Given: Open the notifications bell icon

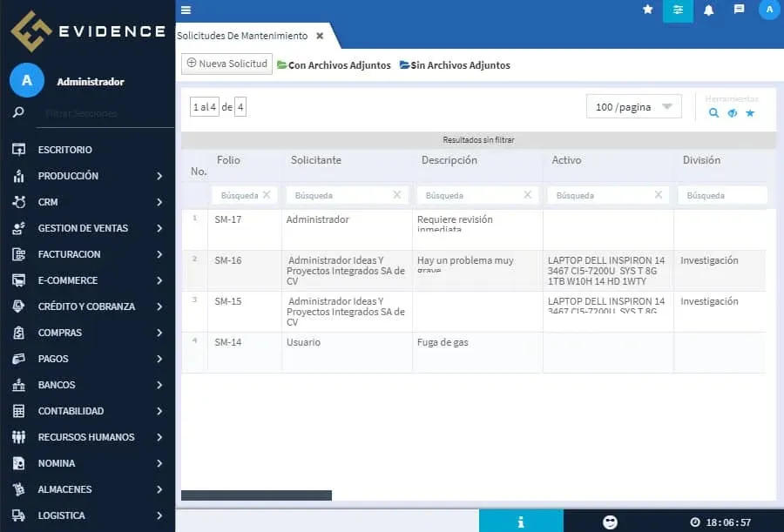Looking at the screenshot, I should coord(710,11).
